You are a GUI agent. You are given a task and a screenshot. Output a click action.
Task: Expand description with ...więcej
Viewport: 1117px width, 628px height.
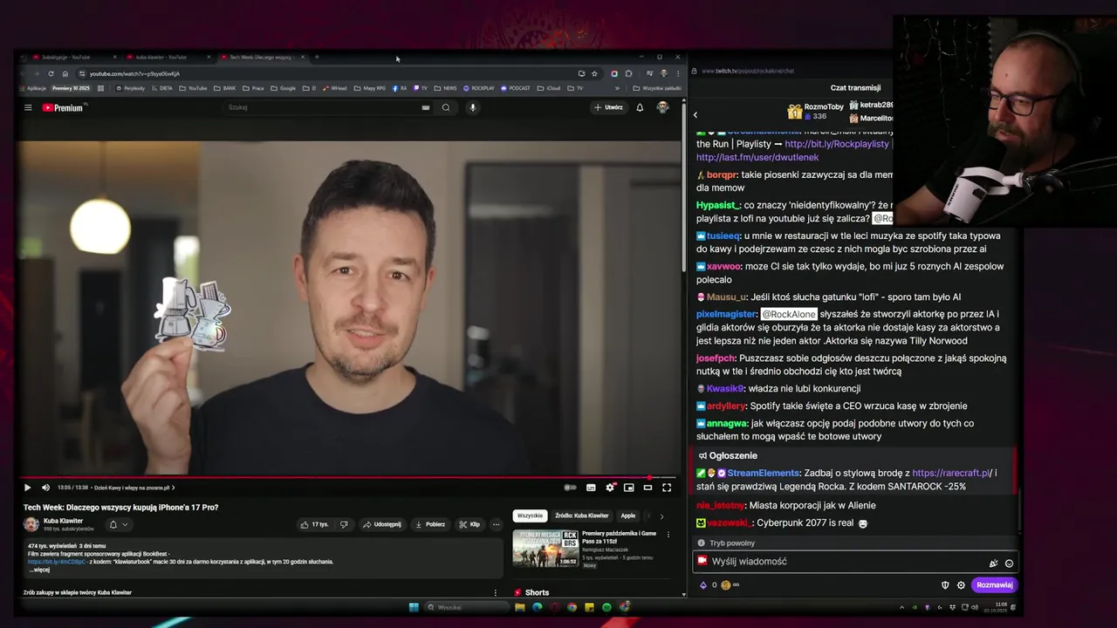point(40,570)
